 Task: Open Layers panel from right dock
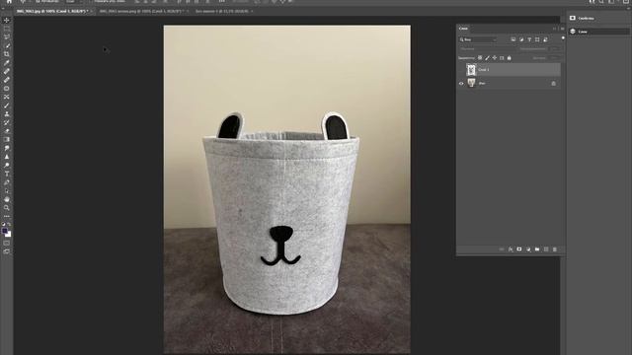pyautogui.click(x=599, y=32)
